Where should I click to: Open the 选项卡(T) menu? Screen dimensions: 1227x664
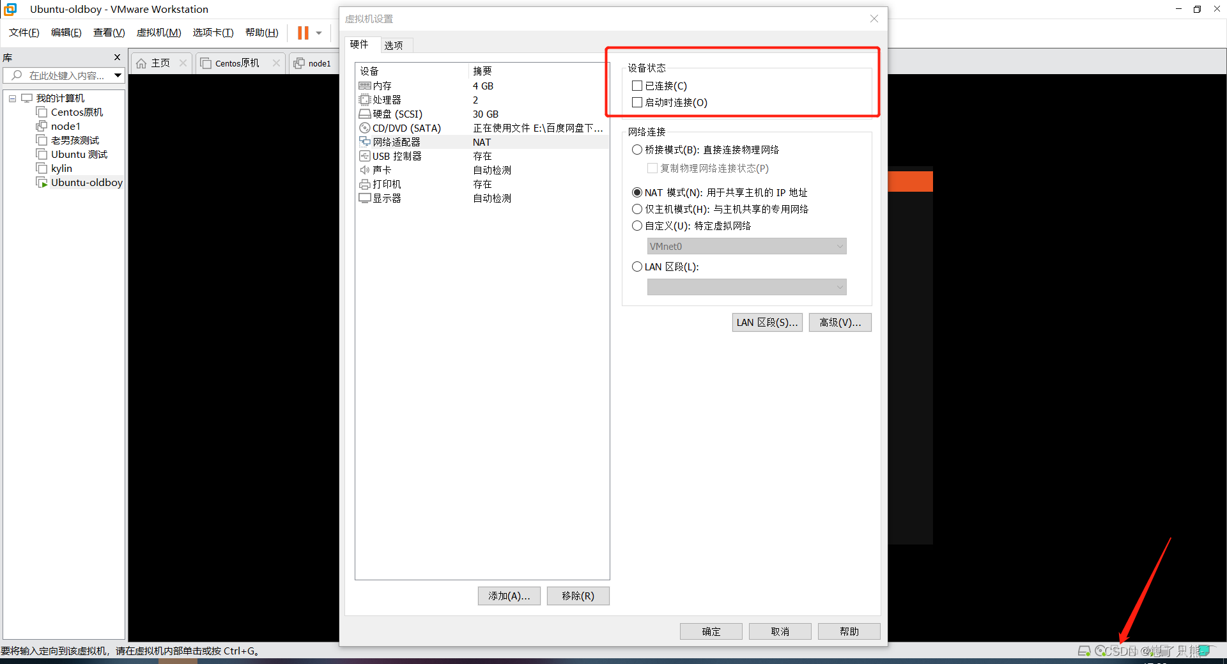click(x=213, y=33)
